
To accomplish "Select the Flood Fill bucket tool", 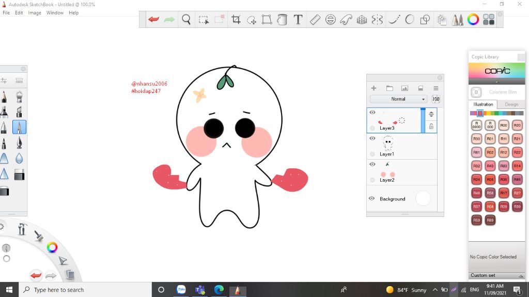I will pos(282,20).
